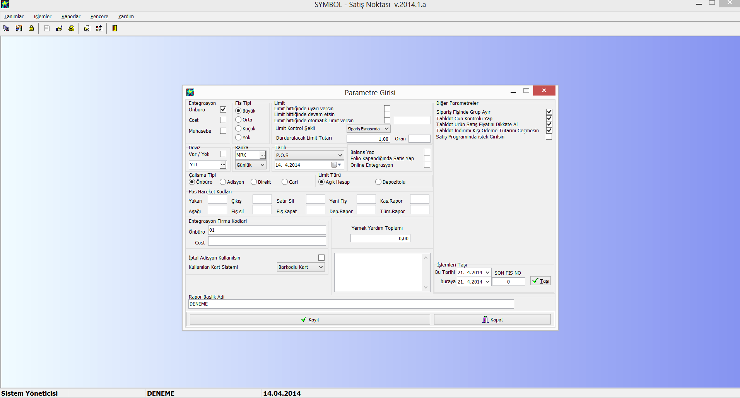Screen dimensions: 740x398
Task: Click Önbüro firma kodu field
Action: pos(267,230)
